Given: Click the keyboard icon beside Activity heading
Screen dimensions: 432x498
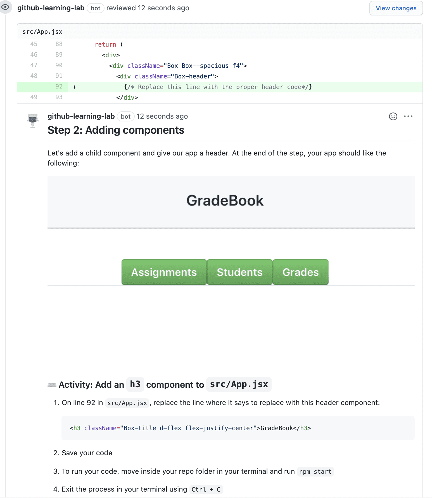Looking at the screenshot, I should pyautogui.click(x=52, y=385).
